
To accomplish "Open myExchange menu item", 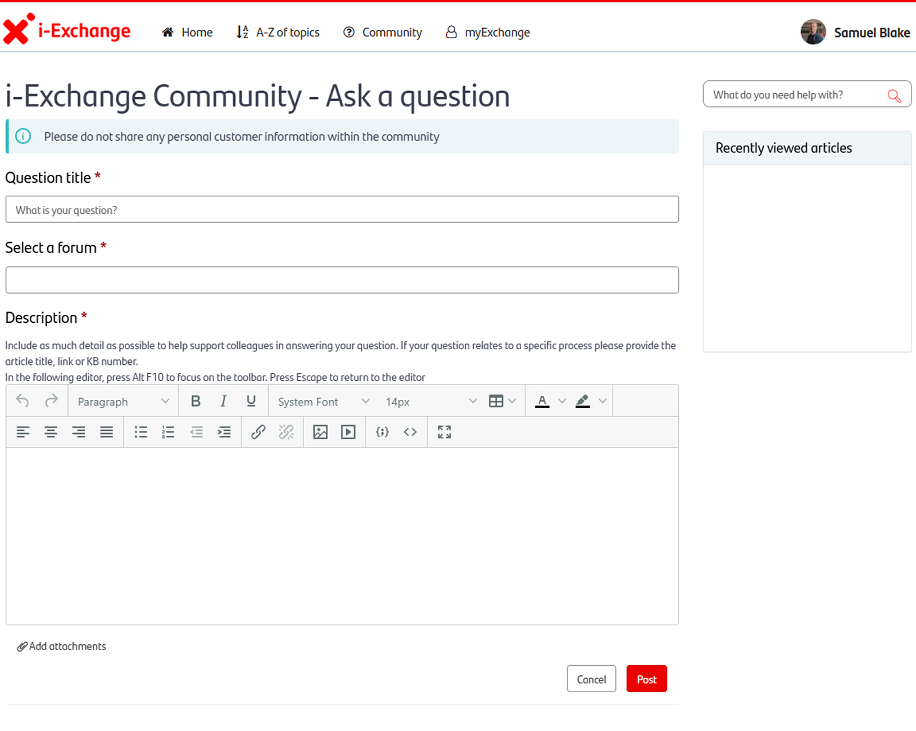I will tap(487, 32).
